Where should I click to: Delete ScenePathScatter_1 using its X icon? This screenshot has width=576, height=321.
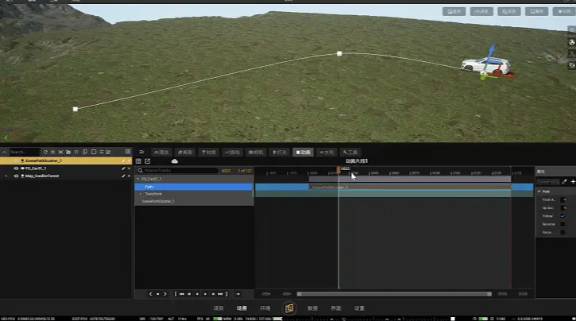point(129,160)
